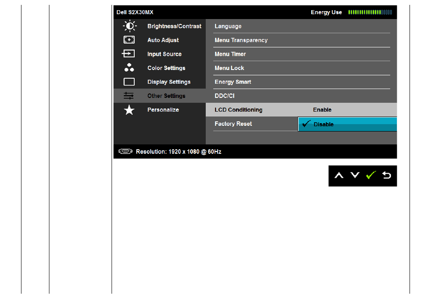Image resolution: width=423 pixels, height=299 pixels.
Task: Click the Input Source arrow icon
Action: point(129,54)
